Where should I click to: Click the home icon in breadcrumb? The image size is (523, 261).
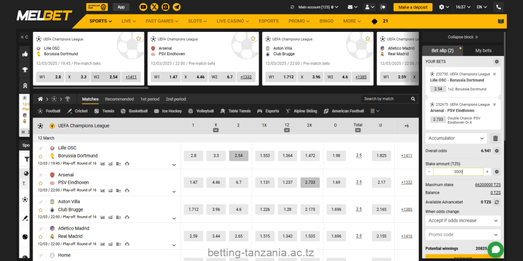point(40,99)
